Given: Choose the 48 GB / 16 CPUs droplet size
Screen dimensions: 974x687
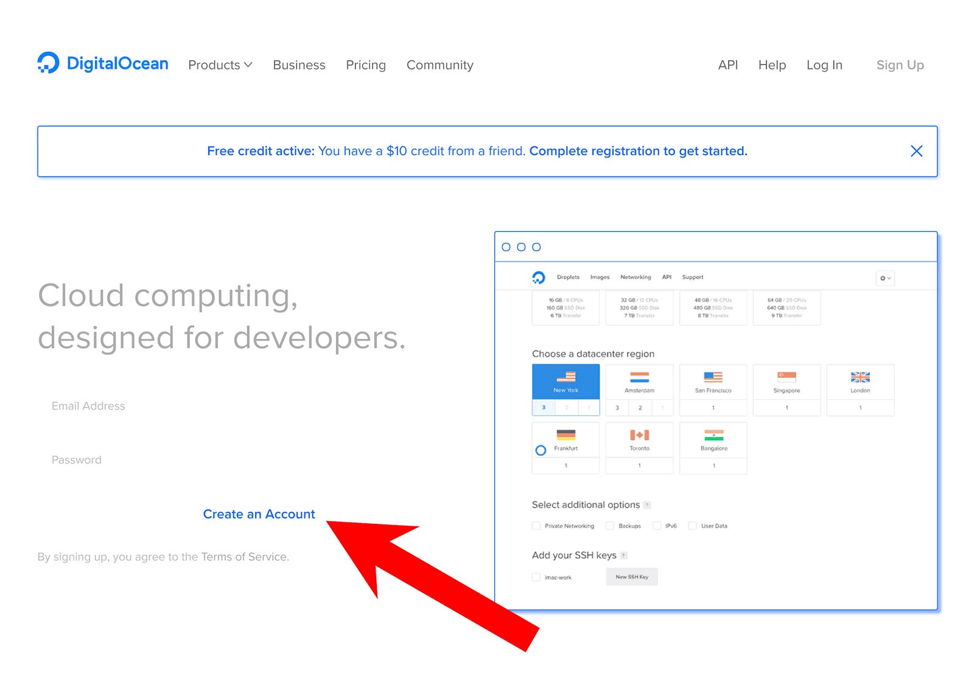Looking at the screenshot, I should (x=713, y=308).
